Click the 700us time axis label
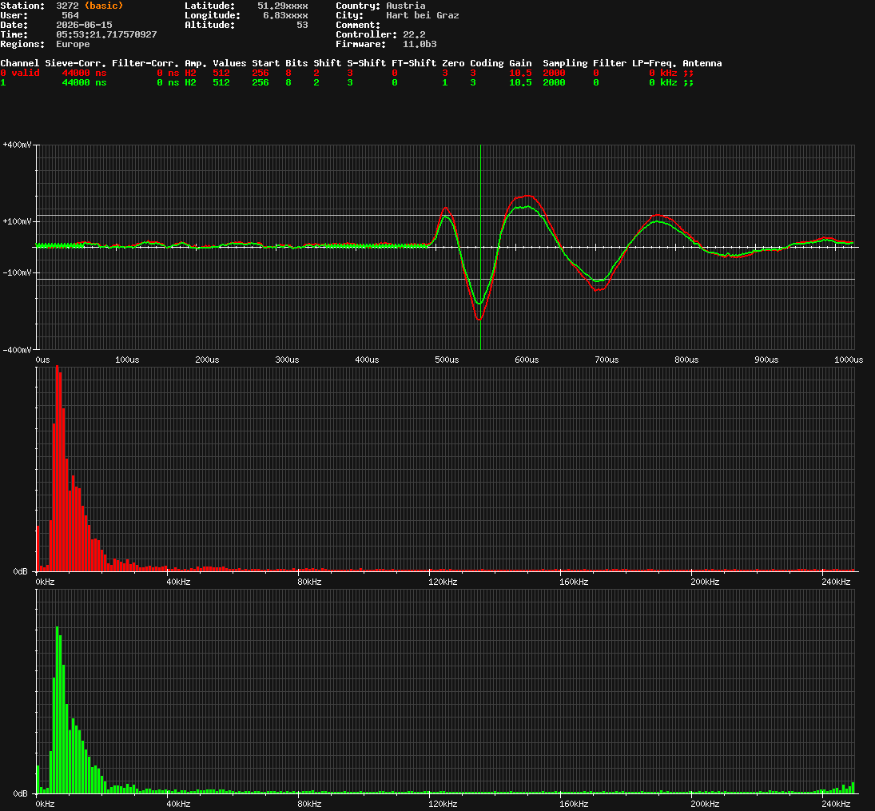Image resolution: width=875 pixels, height=811 pixels. click(607, 360)
